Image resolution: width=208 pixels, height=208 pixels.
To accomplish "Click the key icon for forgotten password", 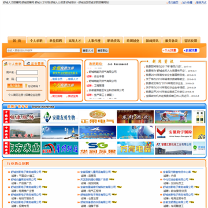I will 26,86.
